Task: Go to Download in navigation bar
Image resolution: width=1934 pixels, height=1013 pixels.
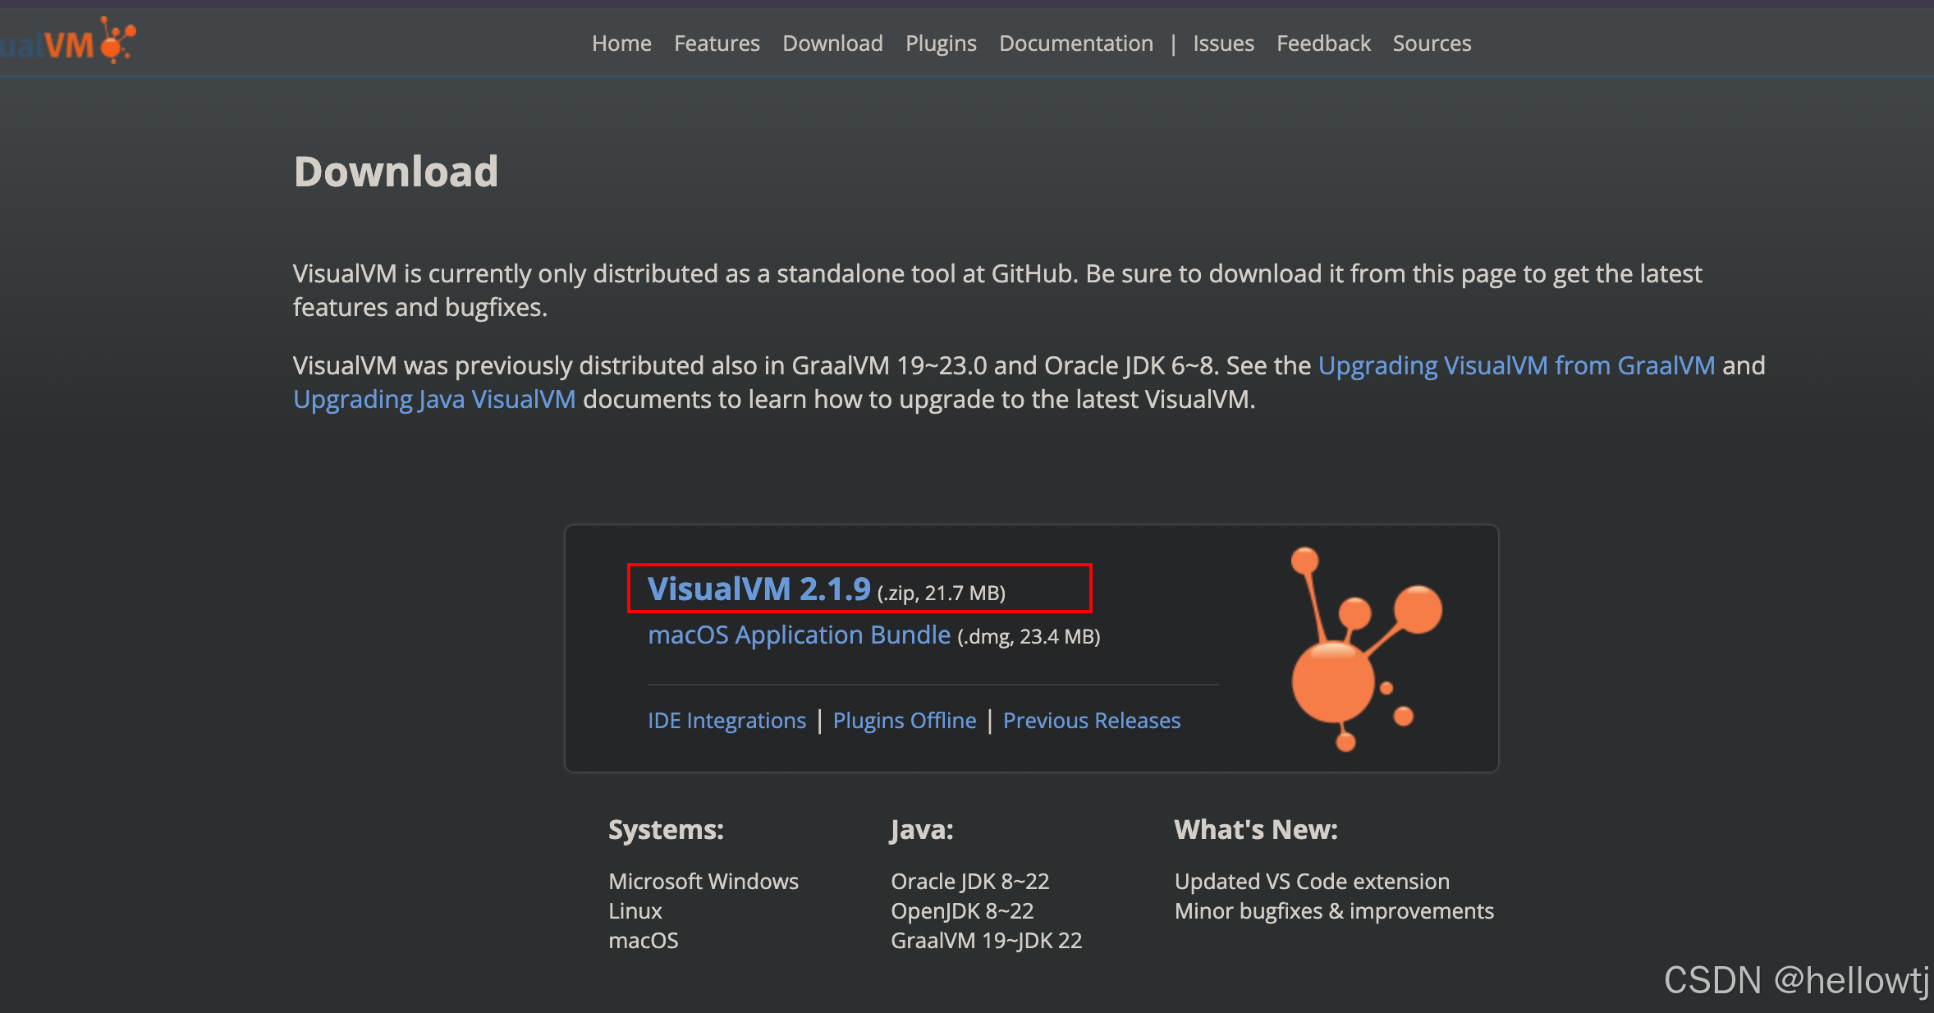Action: pyautogui.click(x=832, y=44)
